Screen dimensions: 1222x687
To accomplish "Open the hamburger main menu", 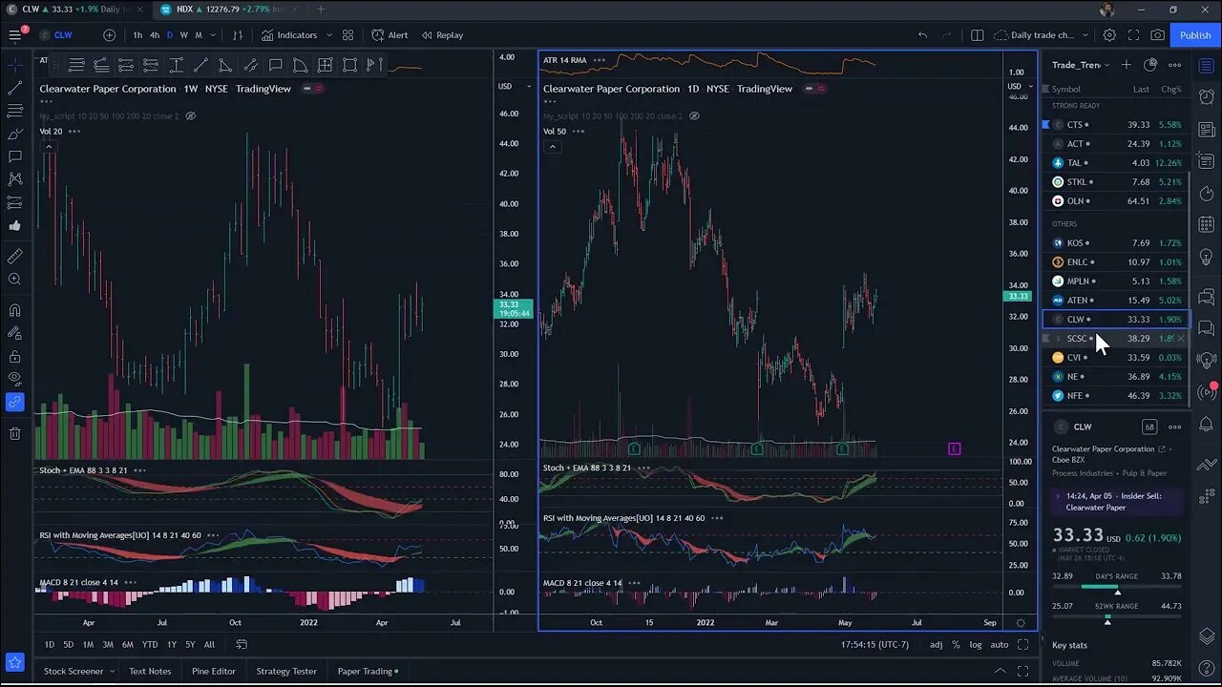I will [x=14, y=35].
